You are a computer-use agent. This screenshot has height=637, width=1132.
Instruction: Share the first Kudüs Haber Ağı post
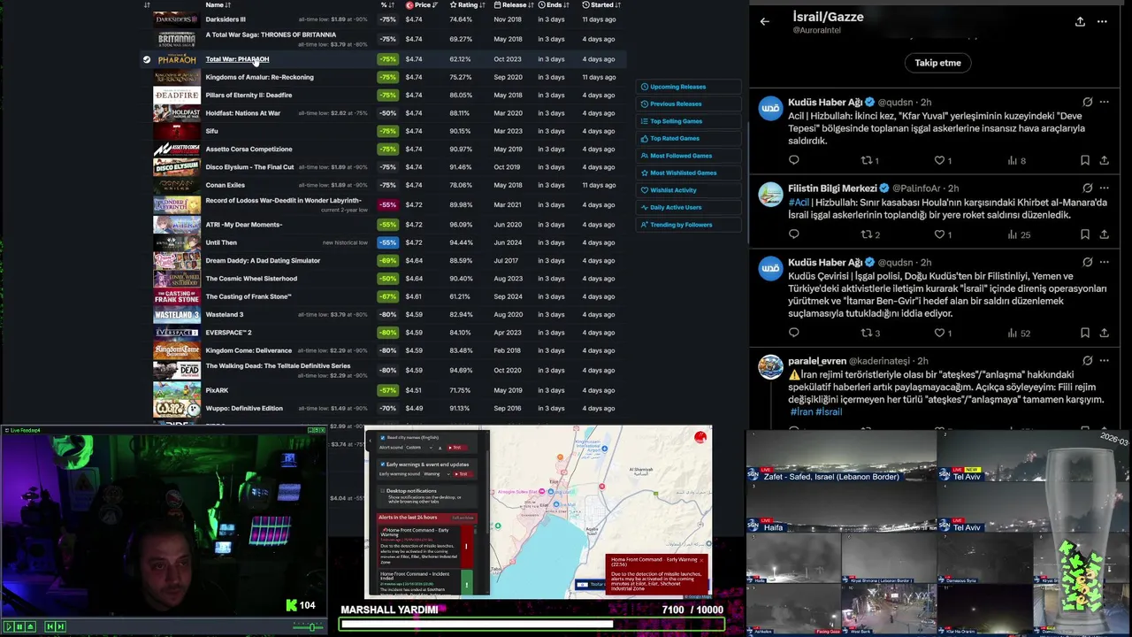1104,160
